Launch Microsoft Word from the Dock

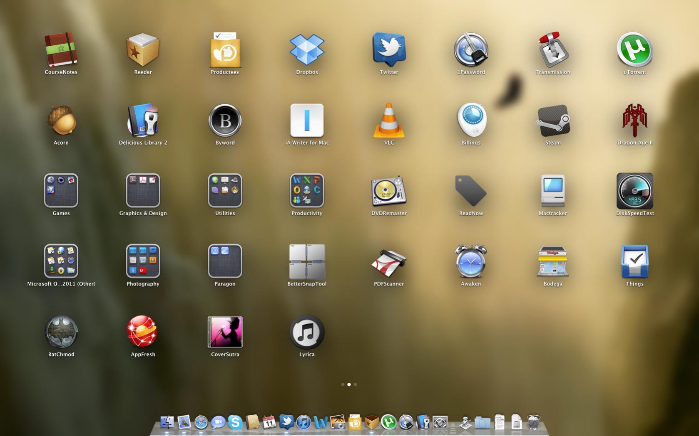(321, 422)
